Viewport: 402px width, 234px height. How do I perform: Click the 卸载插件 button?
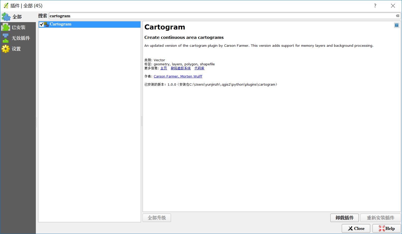[345, 218]
